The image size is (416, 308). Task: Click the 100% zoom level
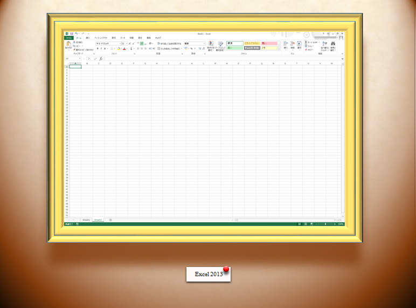pyautogui.click(x=341, y=224)
